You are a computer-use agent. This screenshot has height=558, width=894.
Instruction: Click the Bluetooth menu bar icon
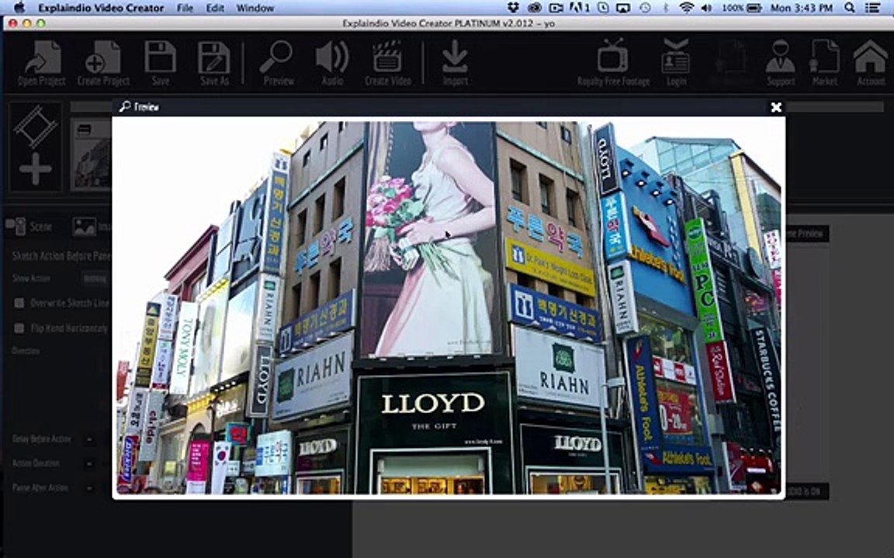[x=665, y=8]
